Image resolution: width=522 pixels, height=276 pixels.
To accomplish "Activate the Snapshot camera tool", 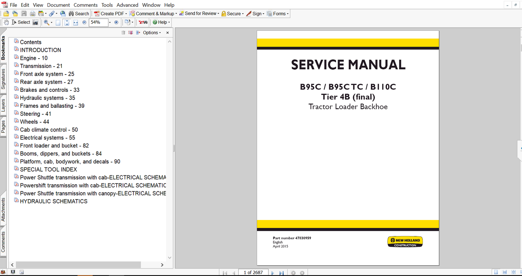I will click(35, 22).
